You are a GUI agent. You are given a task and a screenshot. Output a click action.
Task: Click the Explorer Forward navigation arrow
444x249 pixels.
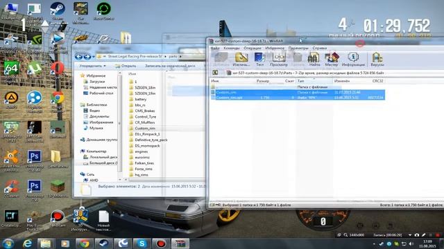(x=87, y=57)
